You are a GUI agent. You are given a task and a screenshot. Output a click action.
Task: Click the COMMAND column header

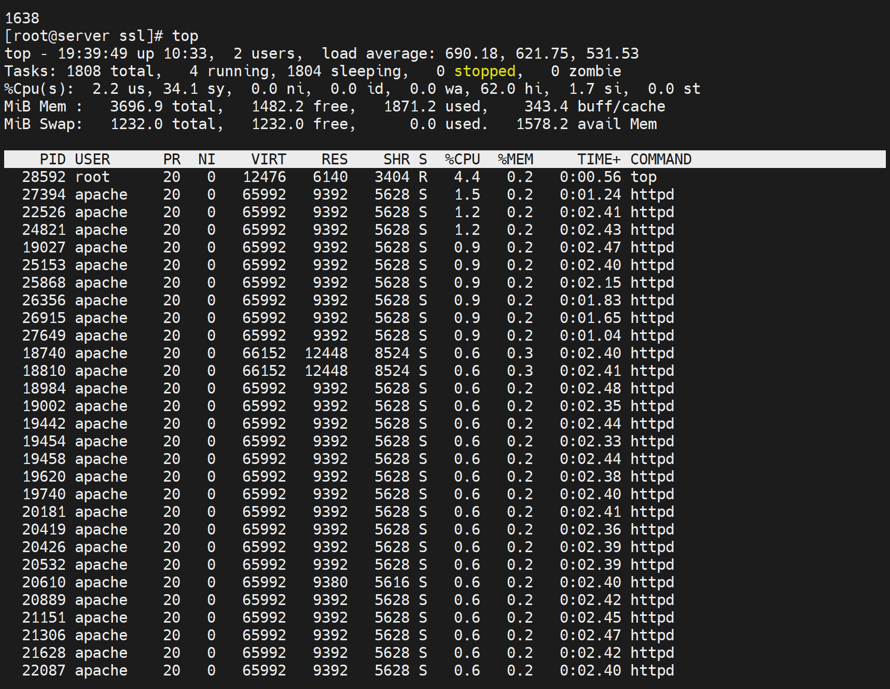661,159
